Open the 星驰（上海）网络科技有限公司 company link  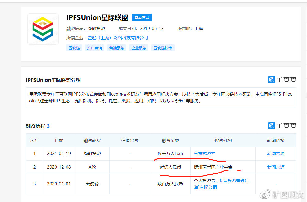coord(118,38)
